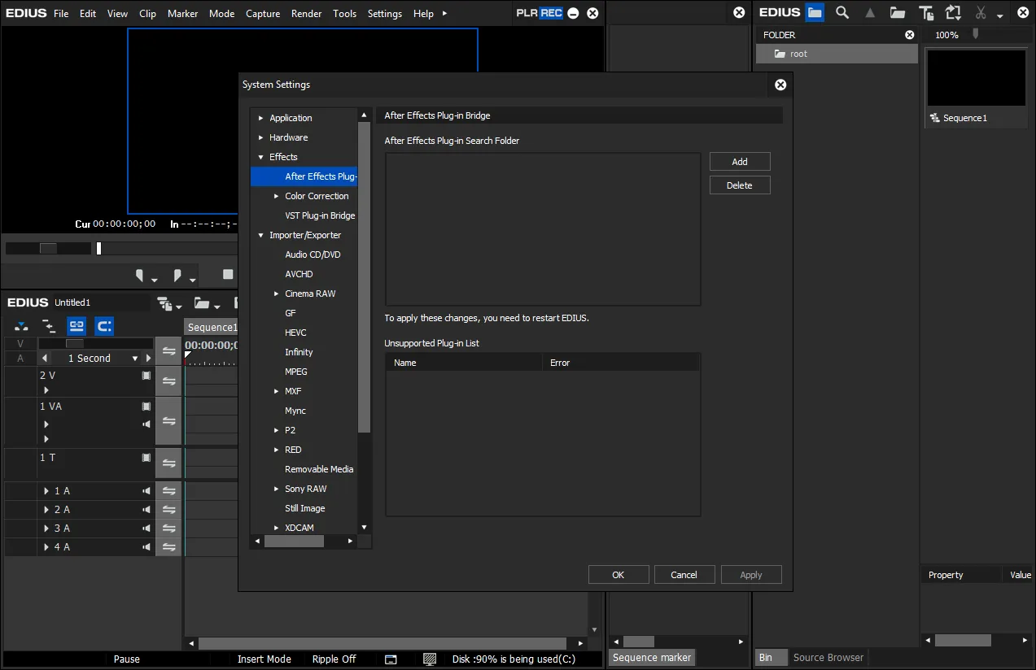This screenshot has width=1036, height=670.
Task: Select the VST Plug-in Bridge tree item
Action: (x=320, y=215)
